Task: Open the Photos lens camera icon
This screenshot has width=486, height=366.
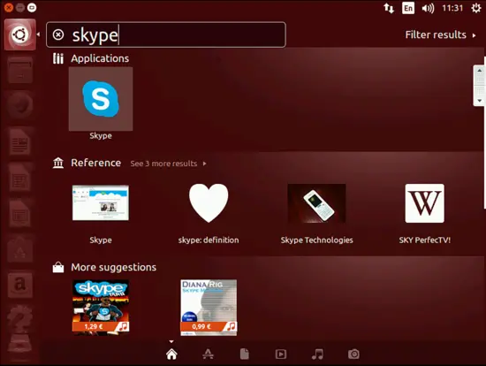Action: point(353,354)
